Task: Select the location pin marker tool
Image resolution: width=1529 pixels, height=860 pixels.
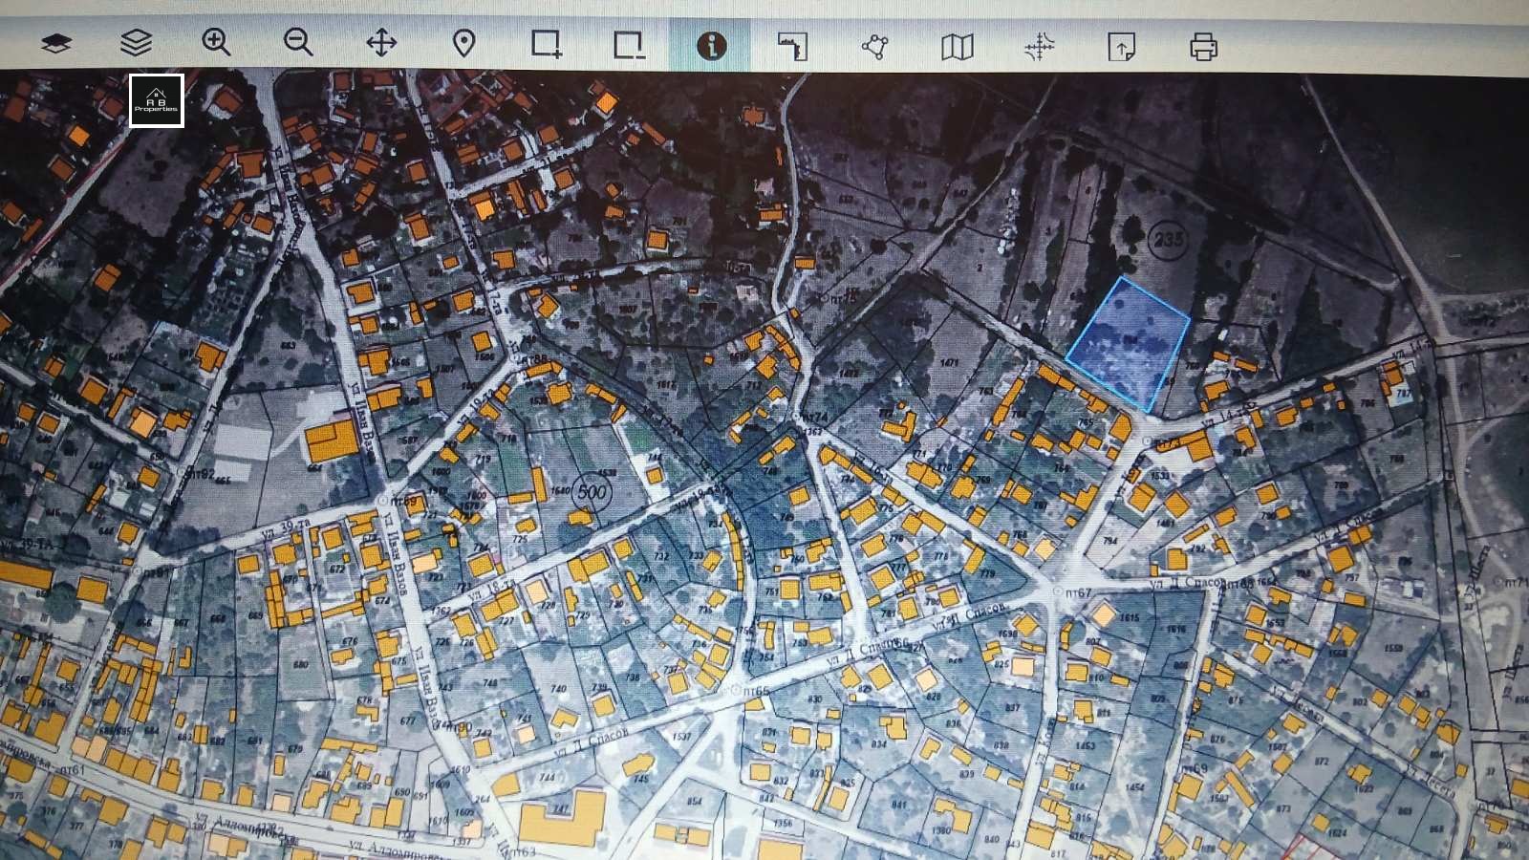Action: click(x=463, y=44)
